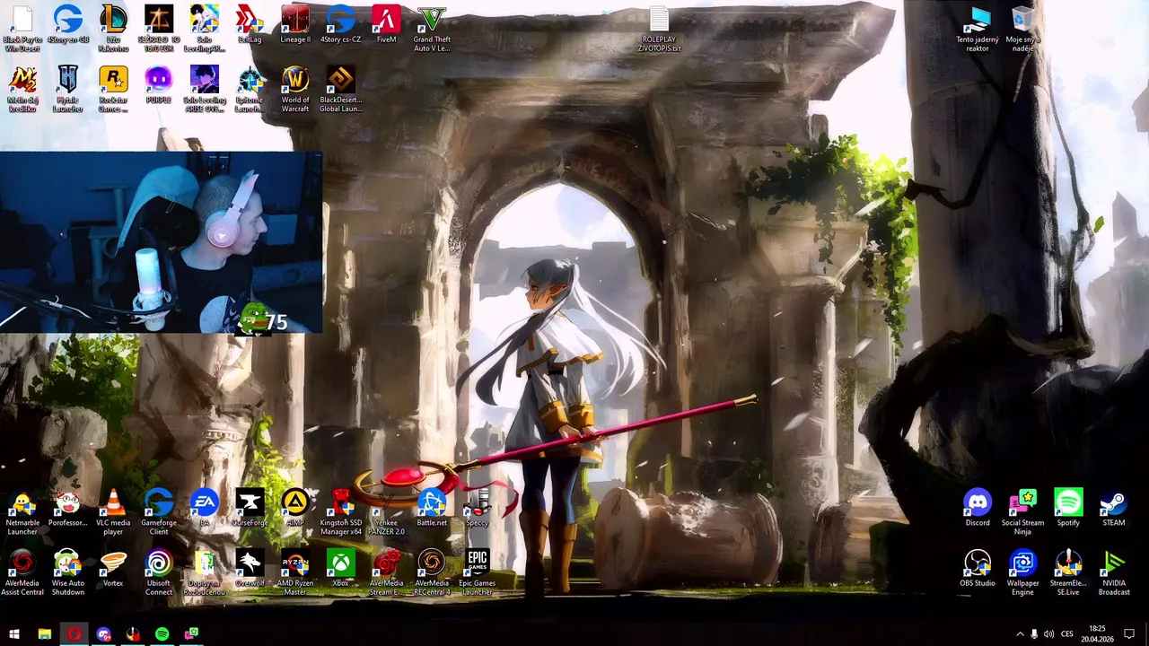Open the CurseForge shortcut

250,509
